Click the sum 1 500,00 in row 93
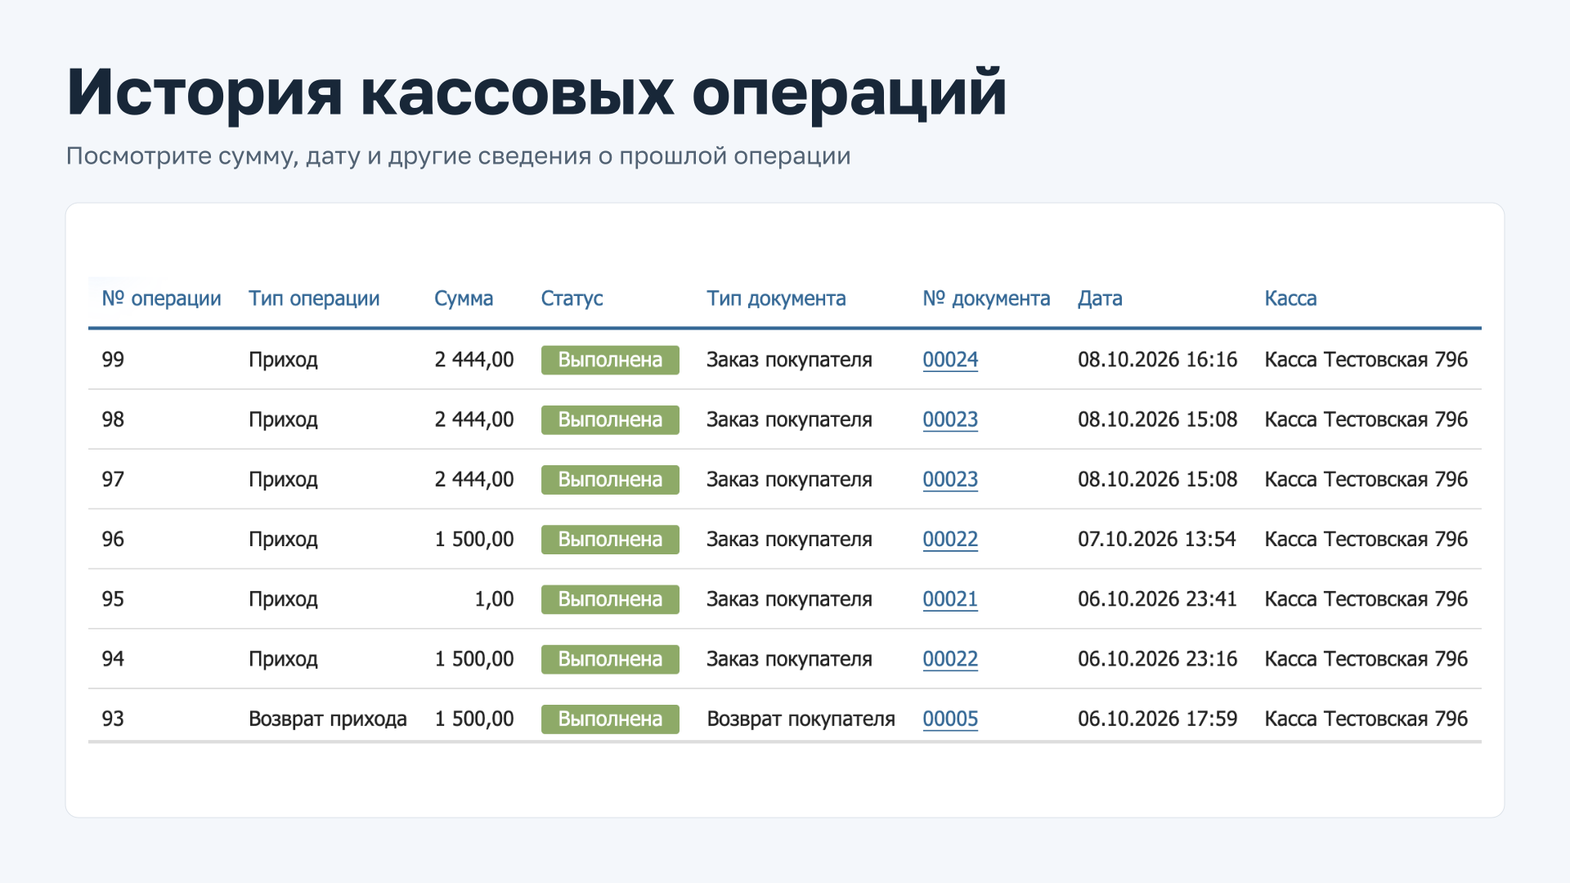This screenshot has height=883, width=1570. coord(474,719)
